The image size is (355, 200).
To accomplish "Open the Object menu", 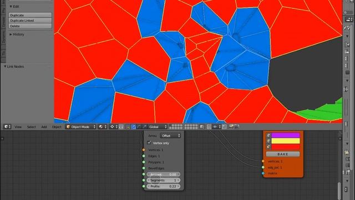I will pos(57,127).
